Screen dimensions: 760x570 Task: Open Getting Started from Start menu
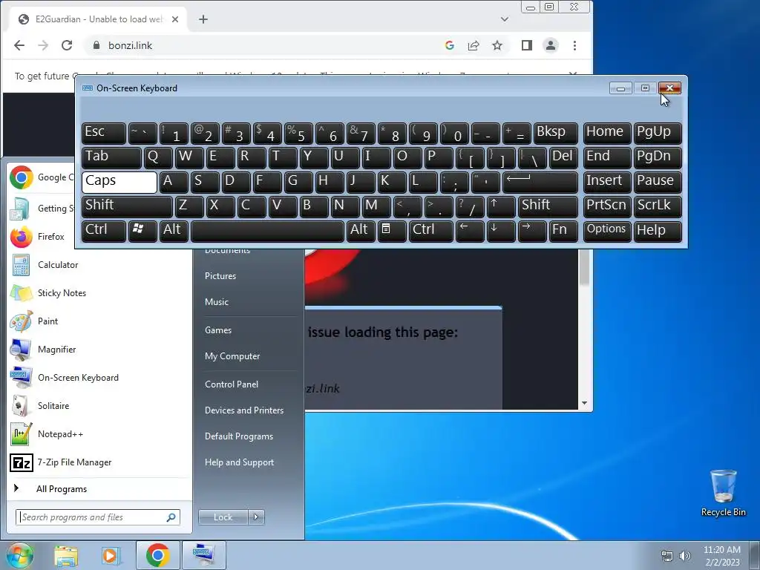pos(42,209)
